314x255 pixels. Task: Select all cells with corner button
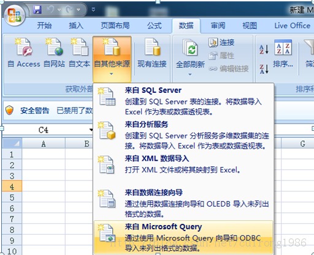coord(12,144)
